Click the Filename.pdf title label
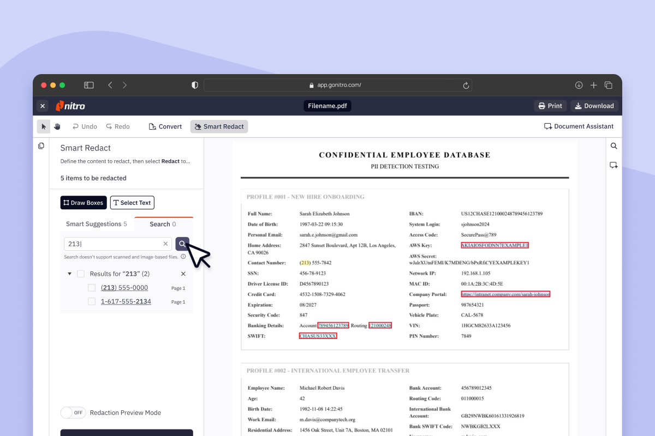Viewport: 655px width, 436px height. (x=327, y=106)
